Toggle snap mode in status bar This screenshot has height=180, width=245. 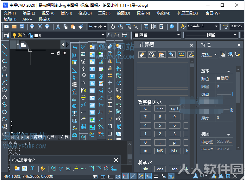[95, 177]
